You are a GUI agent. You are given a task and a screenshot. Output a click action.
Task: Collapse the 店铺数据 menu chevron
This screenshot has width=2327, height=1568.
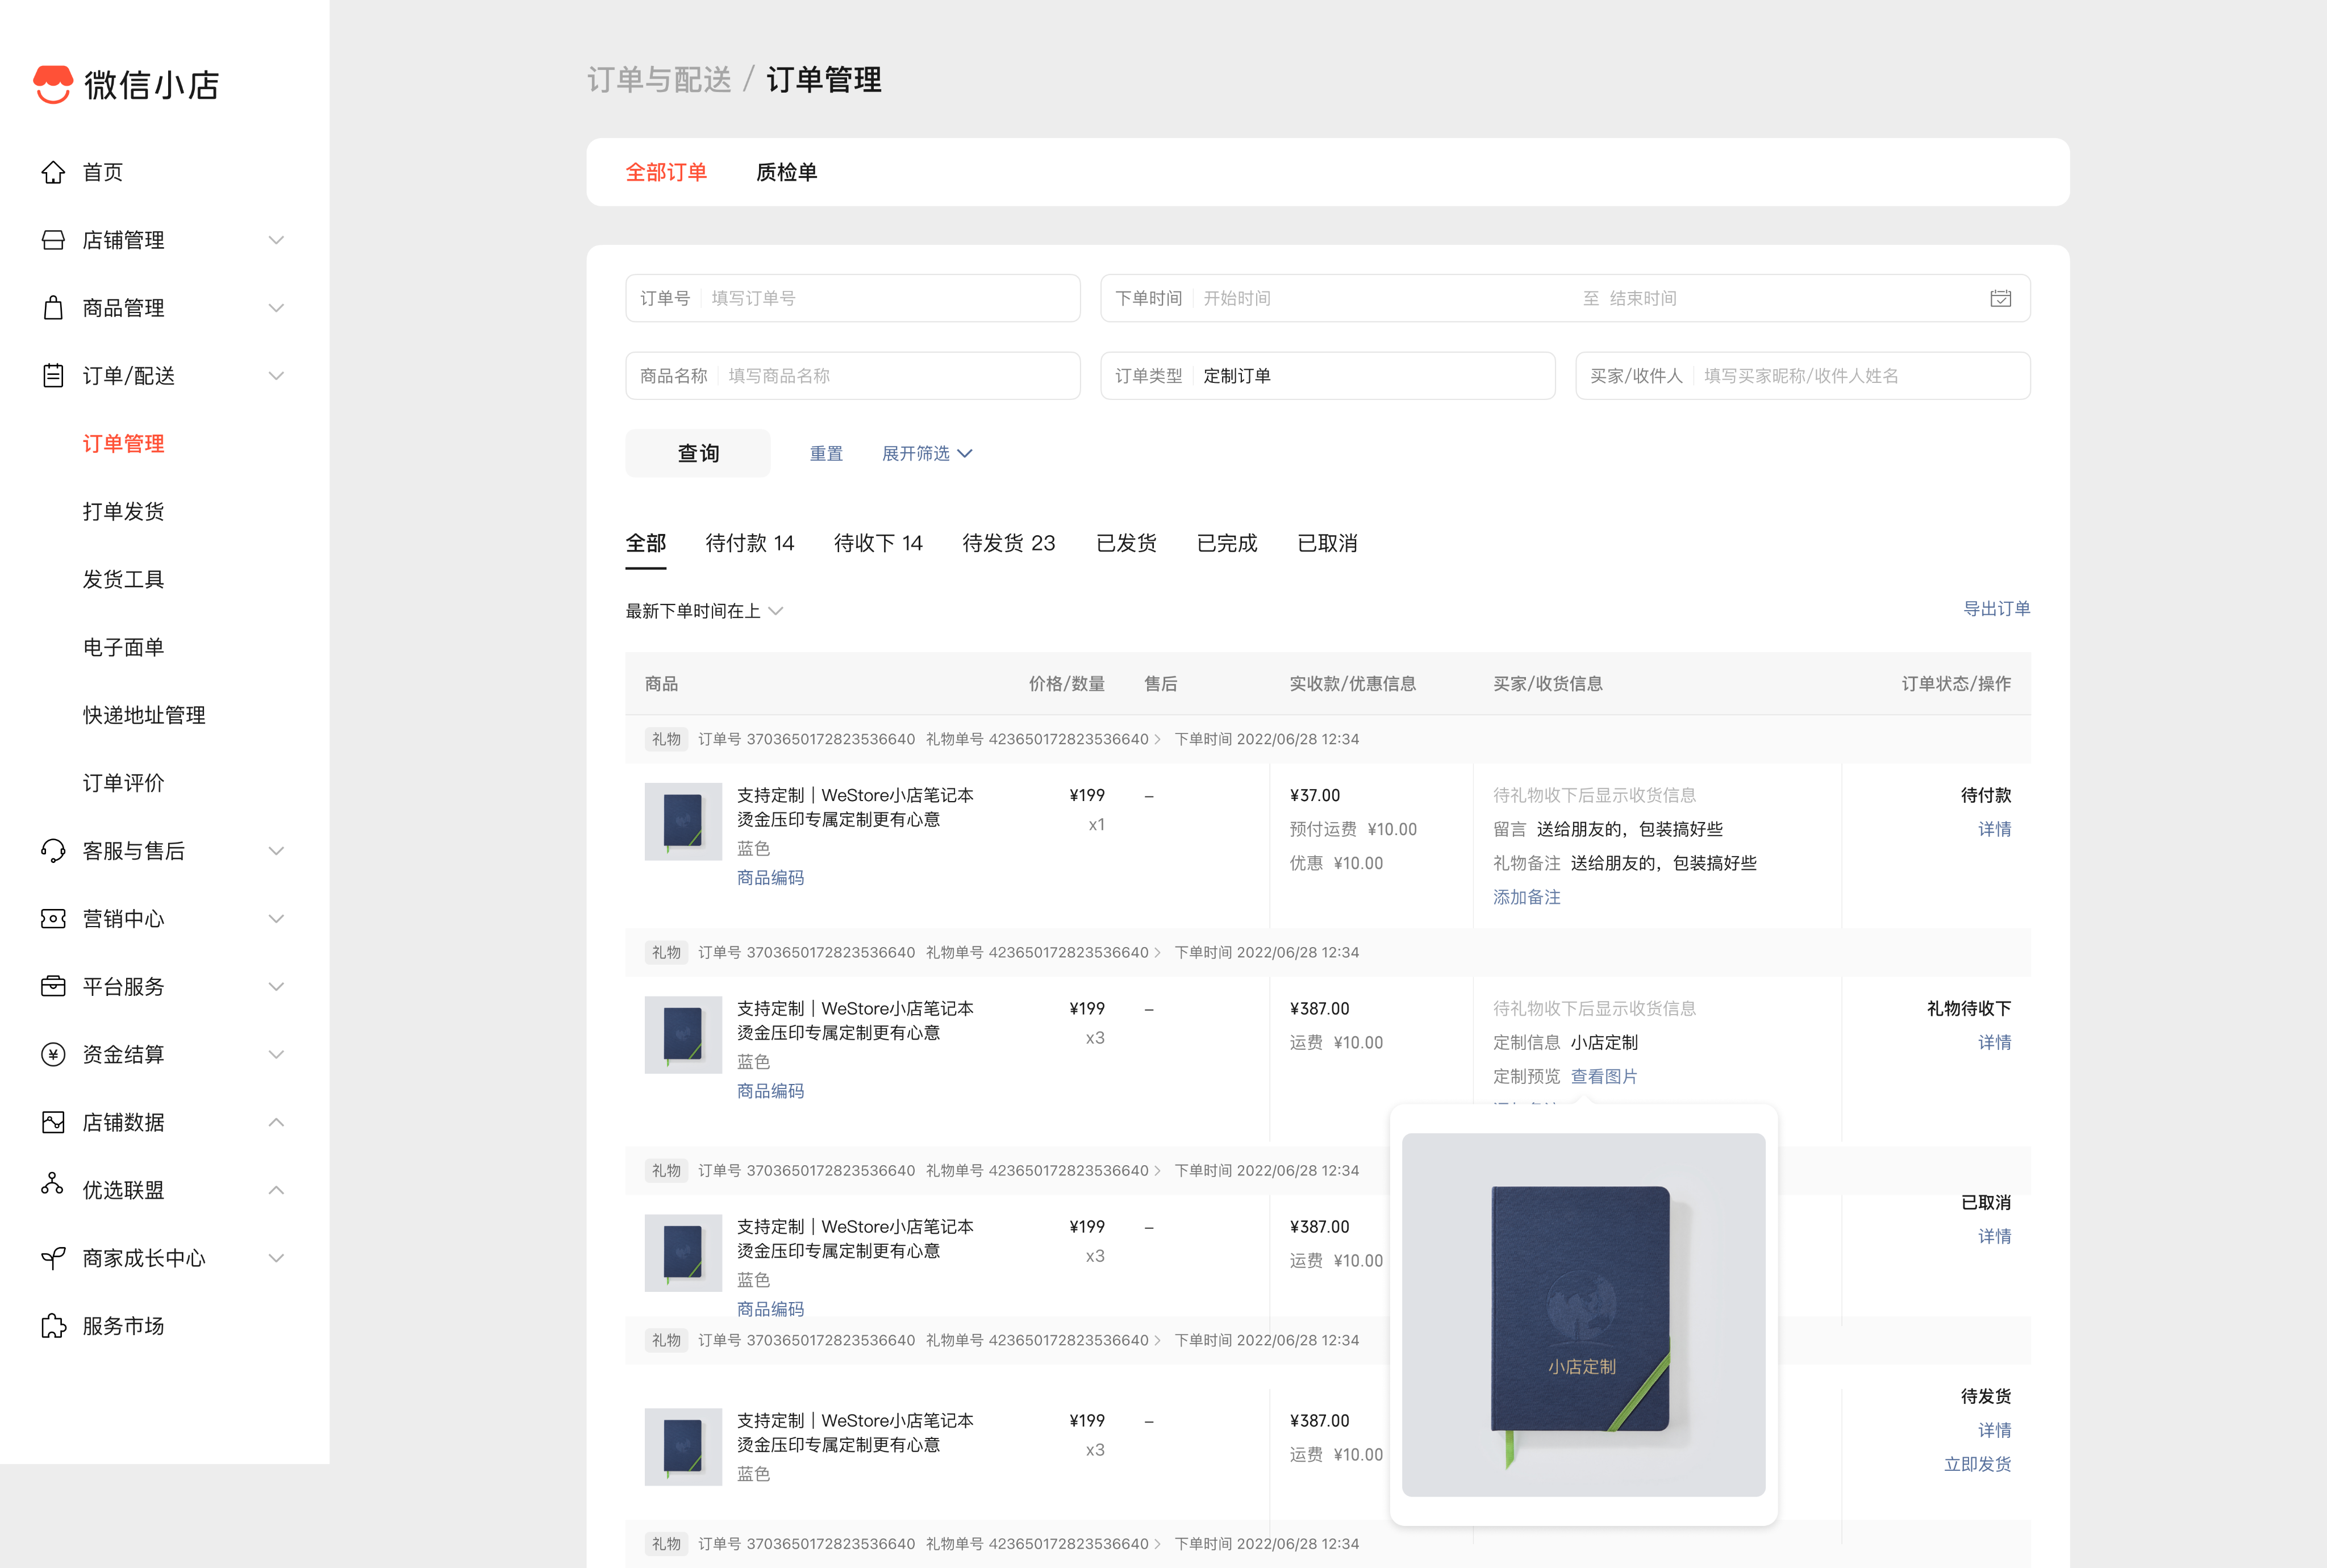pyautogui.click(x=277, y=1122)
